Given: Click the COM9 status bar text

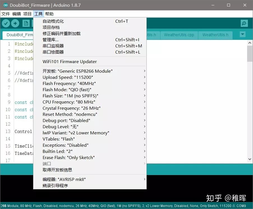Looking at the screenshot, I should (x=241, y=206).
